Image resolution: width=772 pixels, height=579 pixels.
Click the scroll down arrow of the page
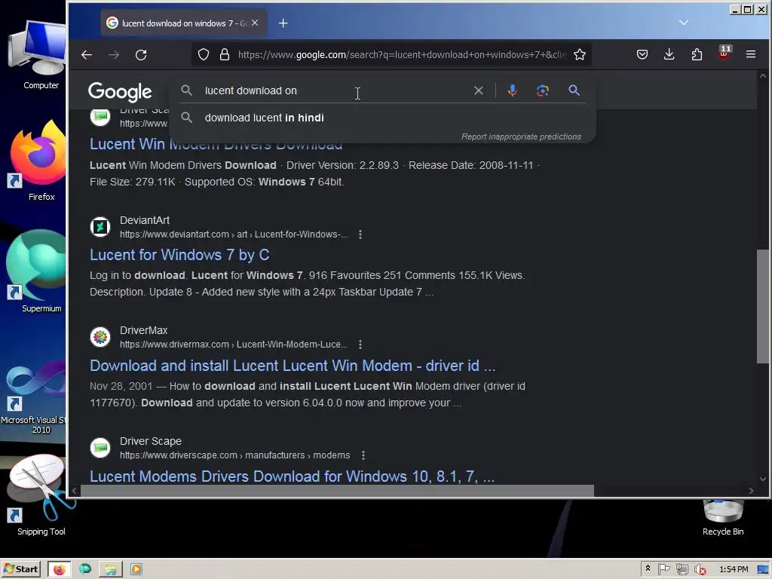click(763, 479)
